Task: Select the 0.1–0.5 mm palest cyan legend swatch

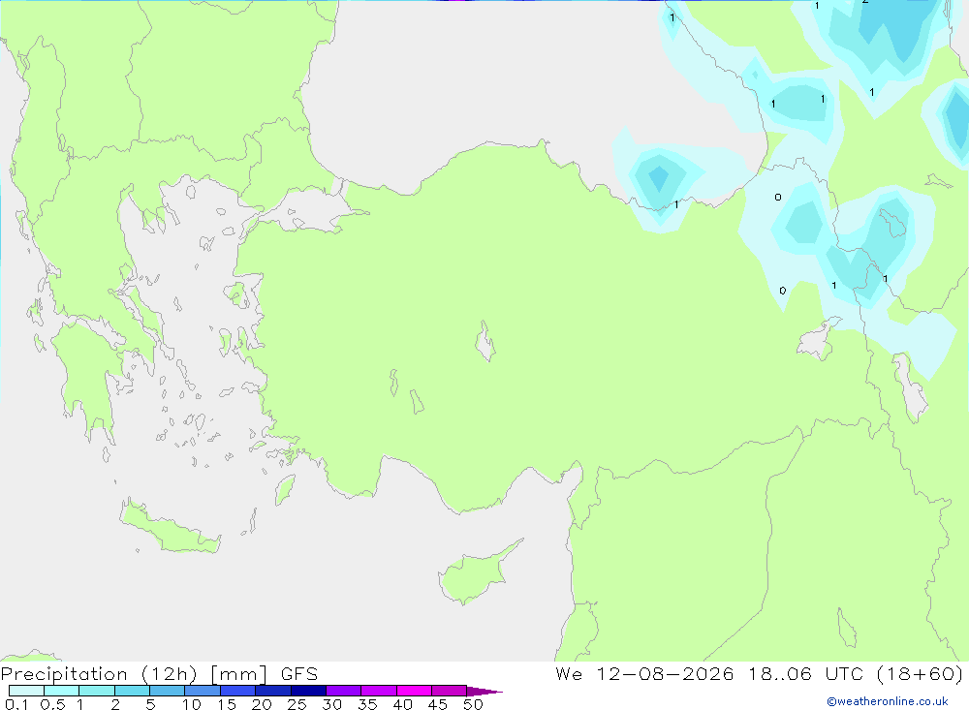Action: pos(26,691)
